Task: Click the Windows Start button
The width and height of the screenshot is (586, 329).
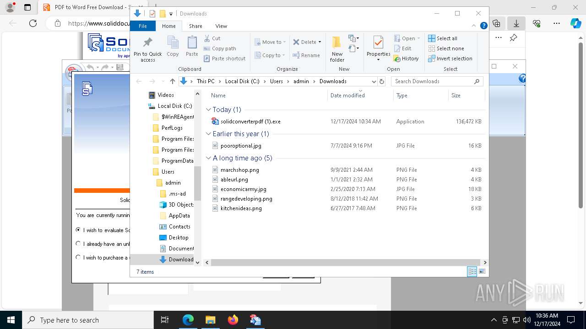Action: 11,320
